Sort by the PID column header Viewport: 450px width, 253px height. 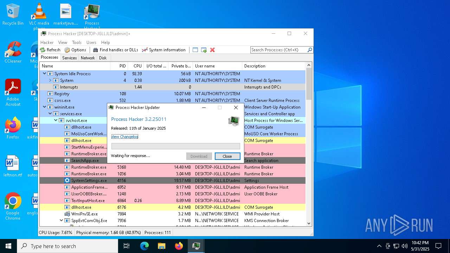[x=119, y=66]
